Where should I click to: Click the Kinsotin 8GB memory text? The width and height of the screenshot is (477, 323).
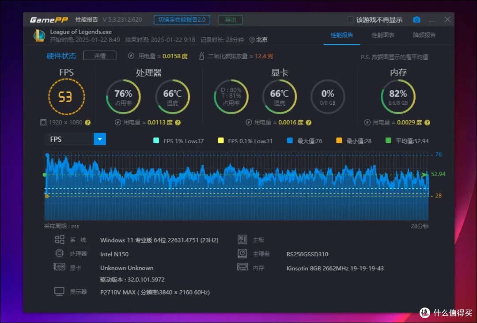pyautogui.click(x=335, y=268)
